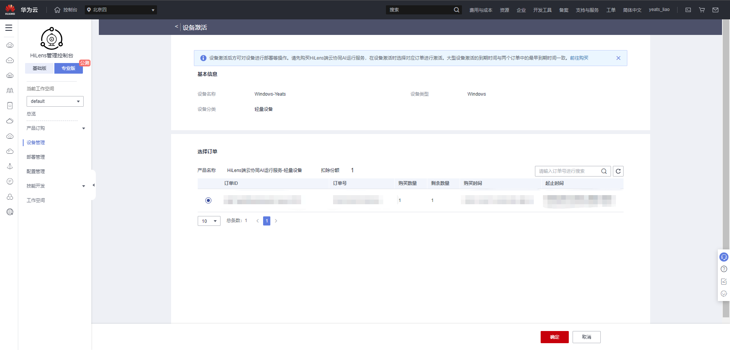The height and width of the screenshot is (350, 730).
Task: Collapse the sidebar with the arrow handle
Action: click(94, 185)
